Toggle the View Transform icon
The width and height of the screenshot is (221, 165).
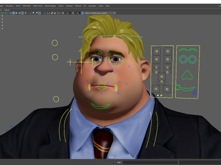pos(82,13)
